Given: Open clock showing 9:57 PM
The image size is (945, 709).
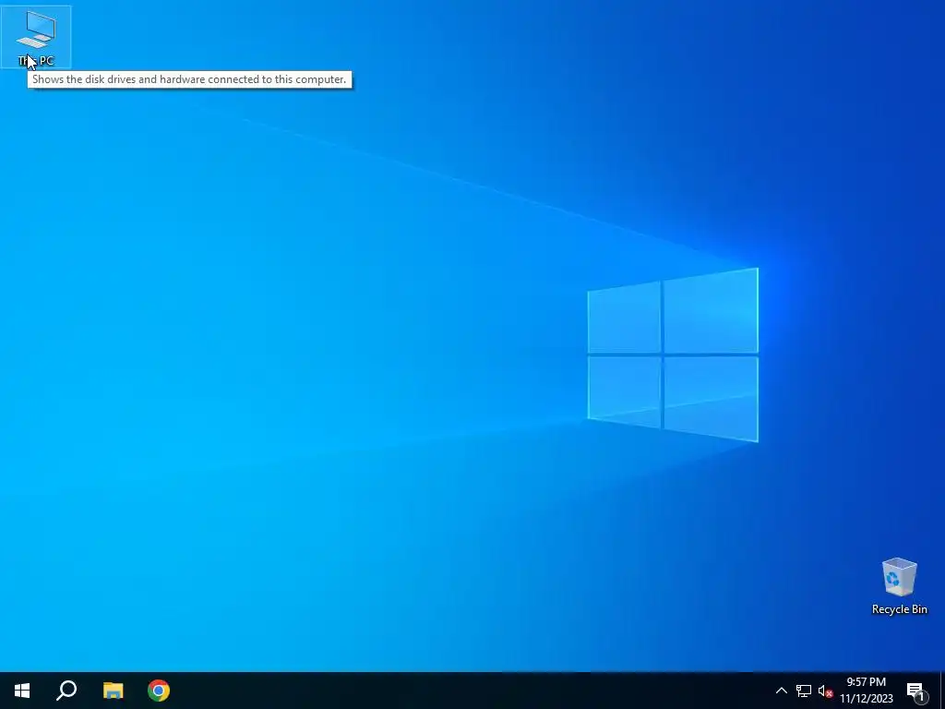Looking at the screenshot, I should [x=866, y=691].
